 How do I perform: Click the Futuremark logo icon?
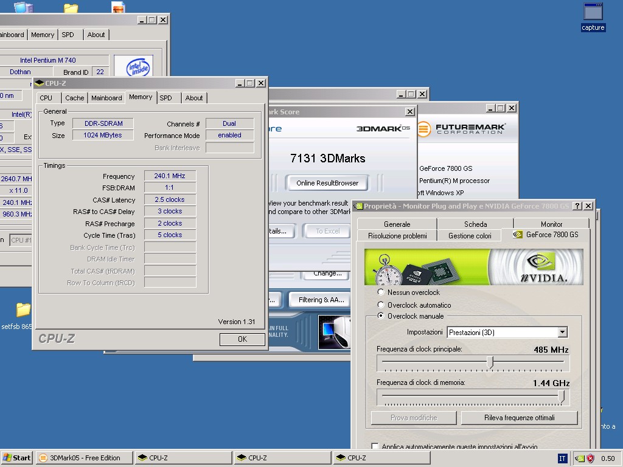point(425,129)
